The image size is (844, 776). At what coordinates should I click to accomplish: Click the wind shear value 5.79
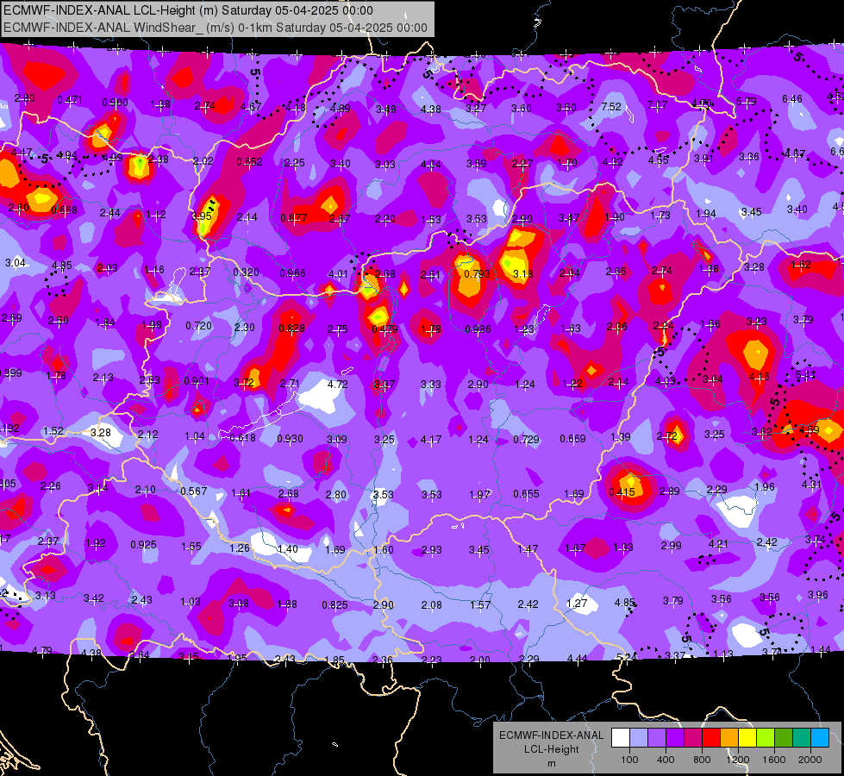point(747,101)
